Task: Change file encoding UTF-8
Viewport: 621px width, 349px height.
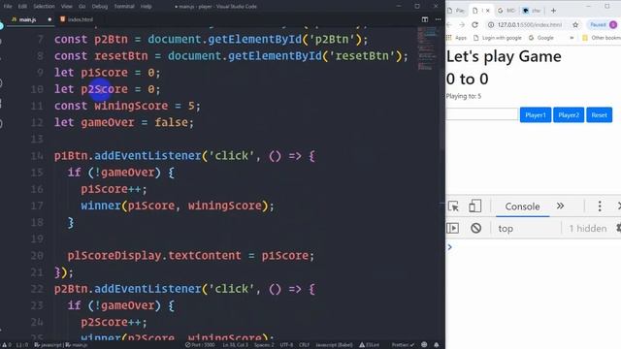Action: (286, 345)
